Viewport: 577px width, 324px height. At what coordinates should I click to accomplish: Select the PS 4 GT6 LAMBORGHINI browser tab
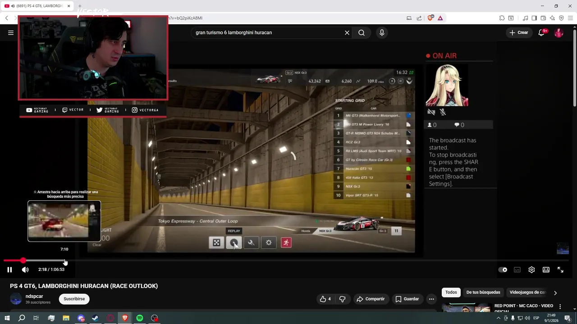[38, 6]
